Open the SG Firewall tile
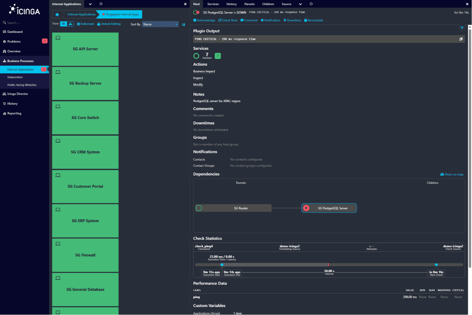Image resolution: width=472 pixels, height=315 pixels. 85,255
